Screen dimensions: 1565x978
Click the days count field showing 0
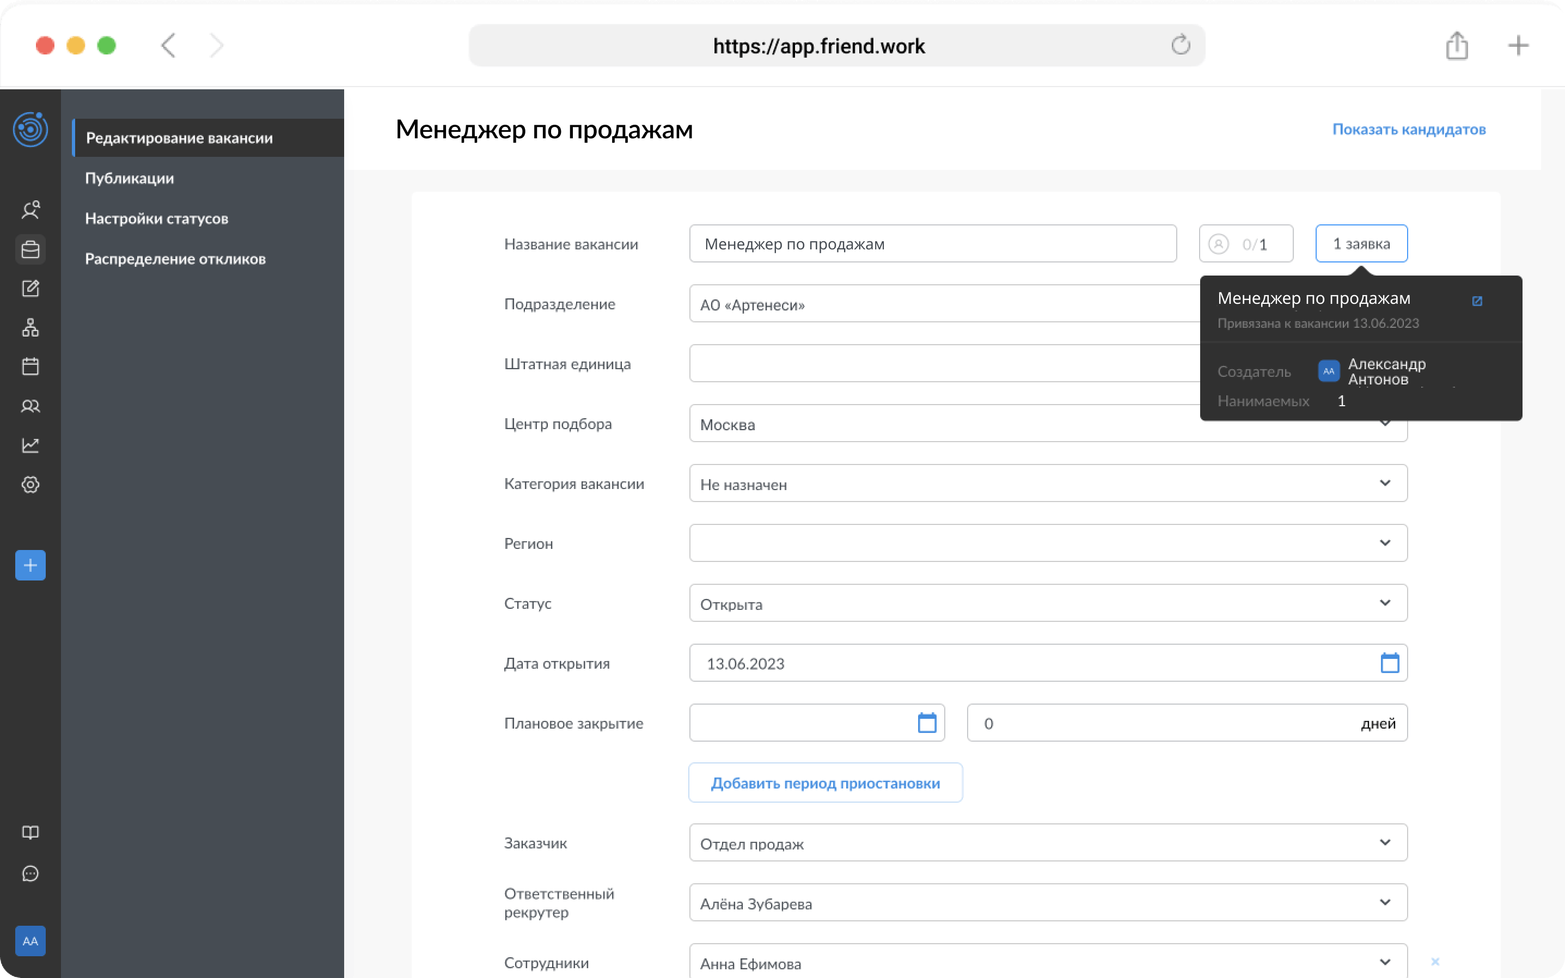pyautogui.click(x=1187, y=723)
